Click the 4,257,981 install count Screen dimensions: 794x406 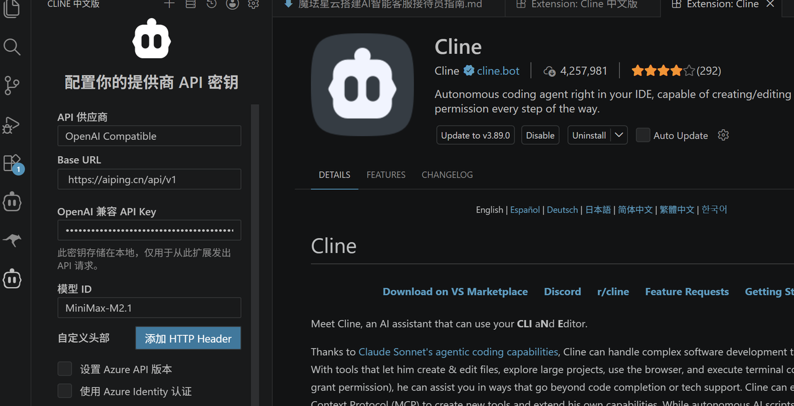pos(584,71)
